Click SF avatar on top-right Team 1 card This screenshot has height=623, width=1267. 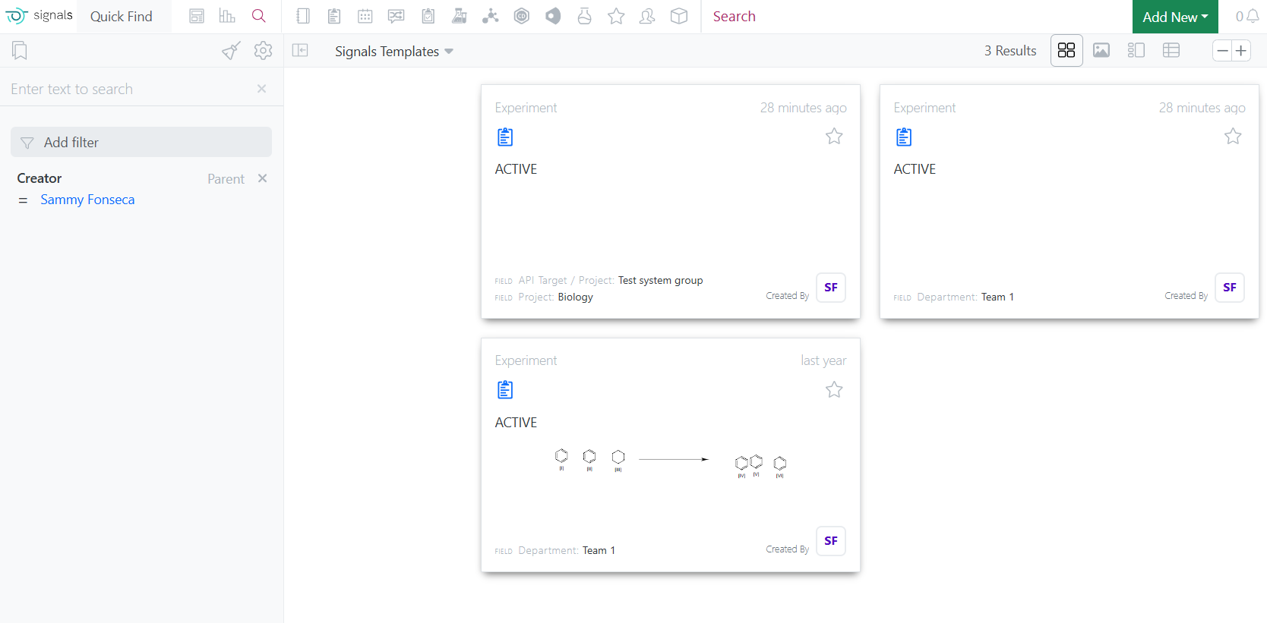[1230, 288]
